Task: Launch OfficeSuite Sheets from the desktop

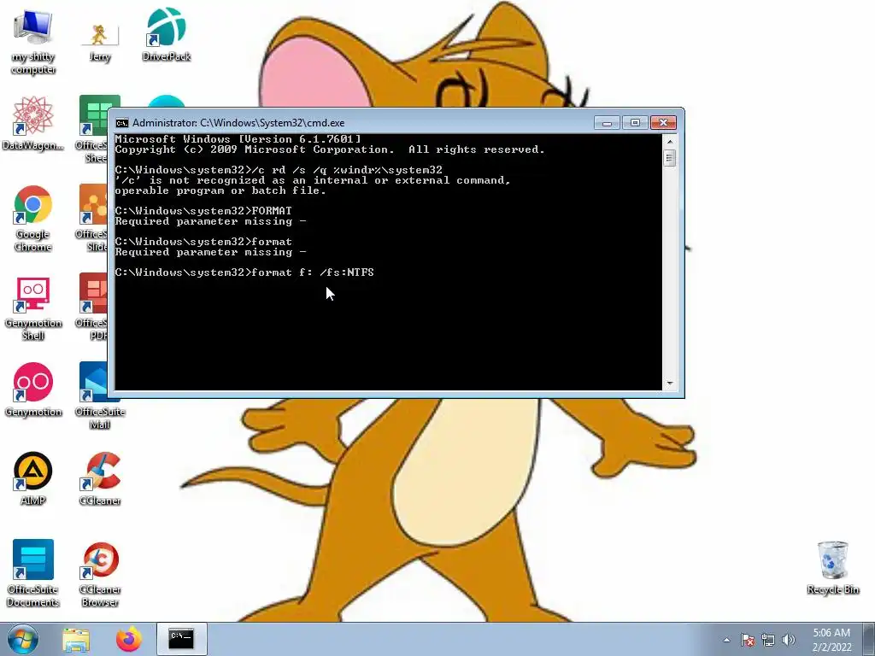Action: pyautogui.click(x=93, y=130)
